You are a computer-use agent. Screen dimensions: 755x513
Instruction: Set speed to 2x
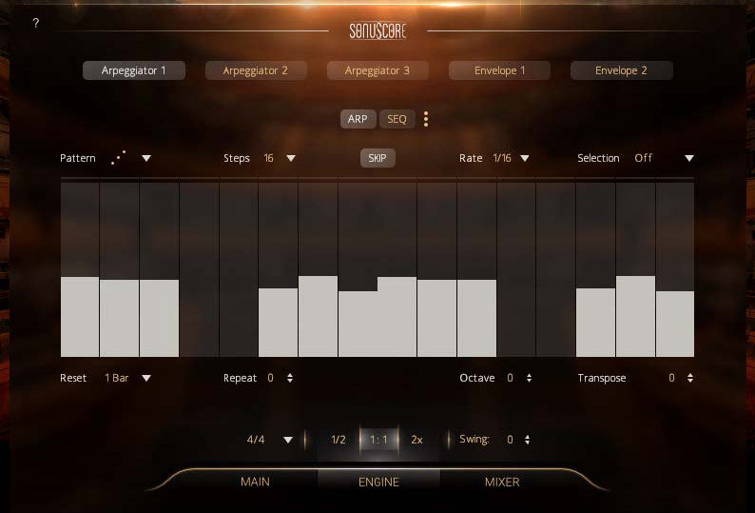click(x=416, y=440)
